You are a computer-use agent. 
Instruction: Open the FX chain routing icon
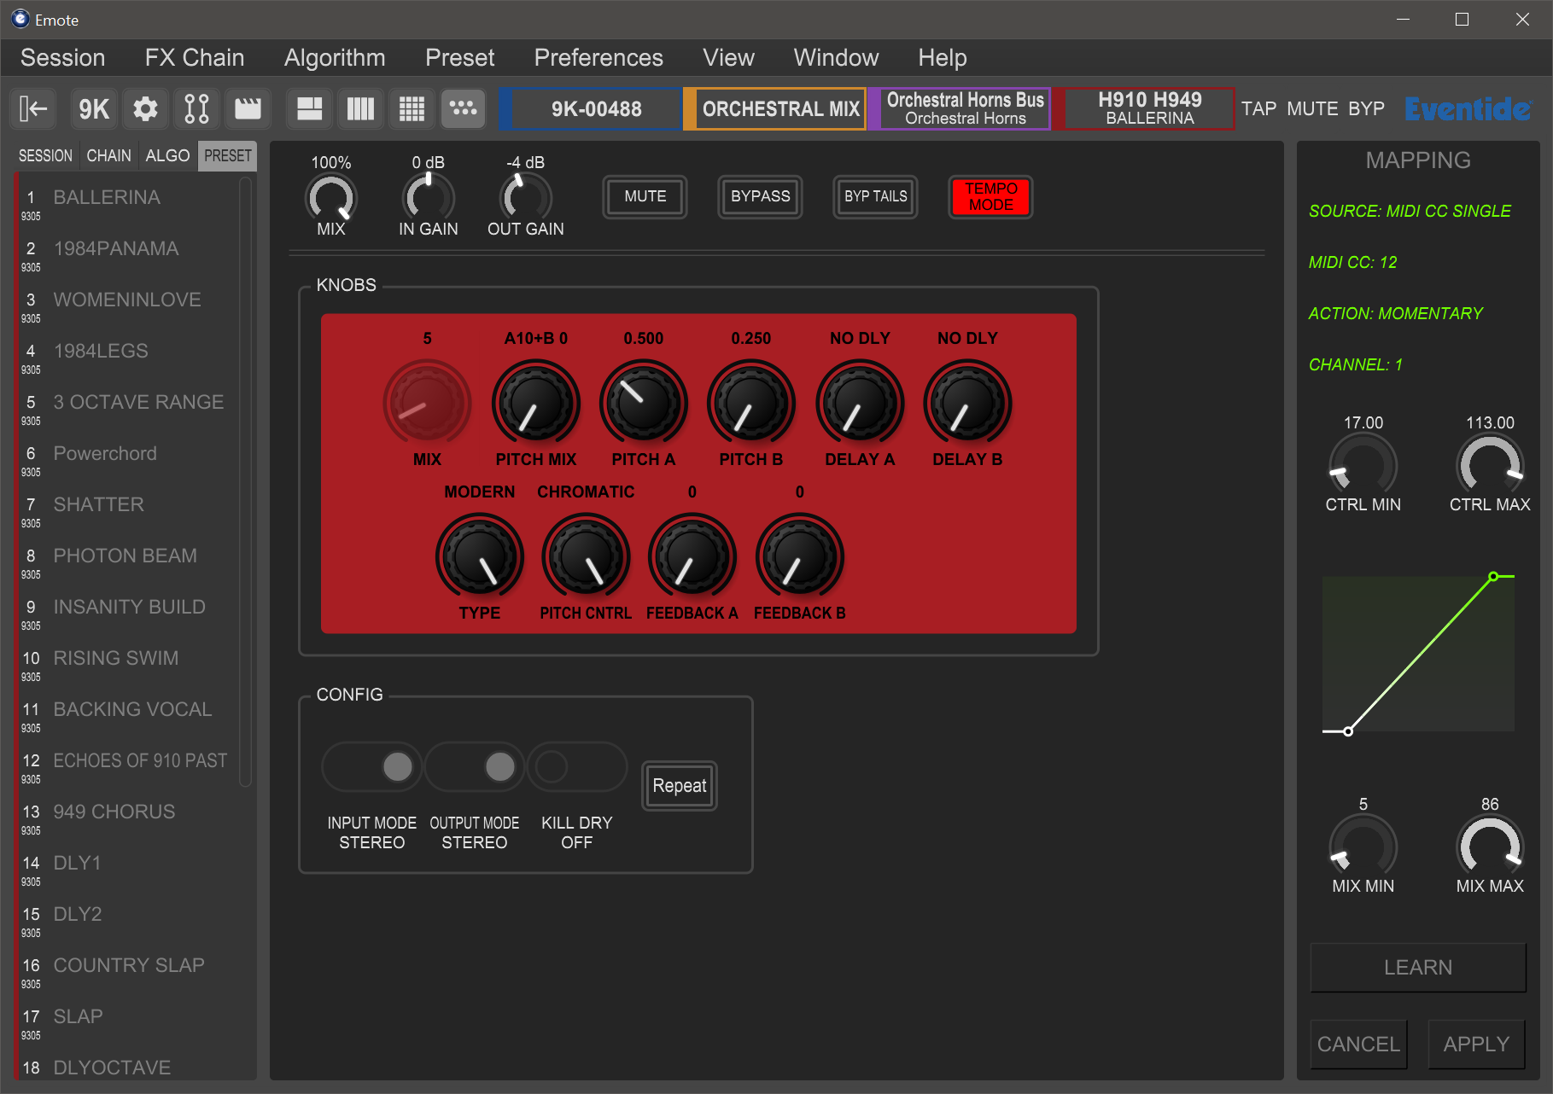[x=197, y=109]
